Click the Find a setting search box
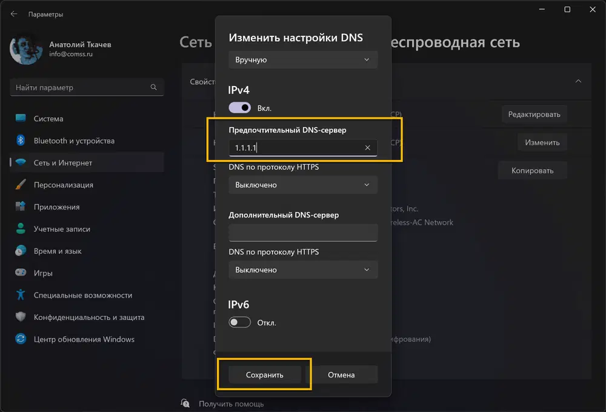The width and height of the screenshot is (606, 412). coord(82,87)
